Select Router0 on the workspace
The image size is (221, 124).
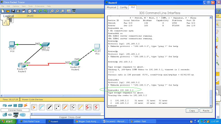[x=22, y=65]
